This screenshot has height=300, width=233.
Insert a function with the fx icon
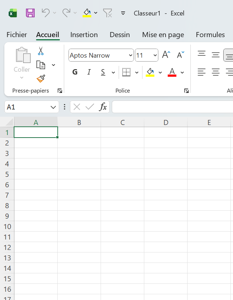103,107
